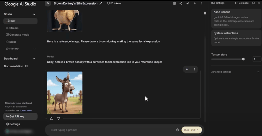Give thumbs down to the response
This screenshot has width=262, height=136.
click(58, 118)
